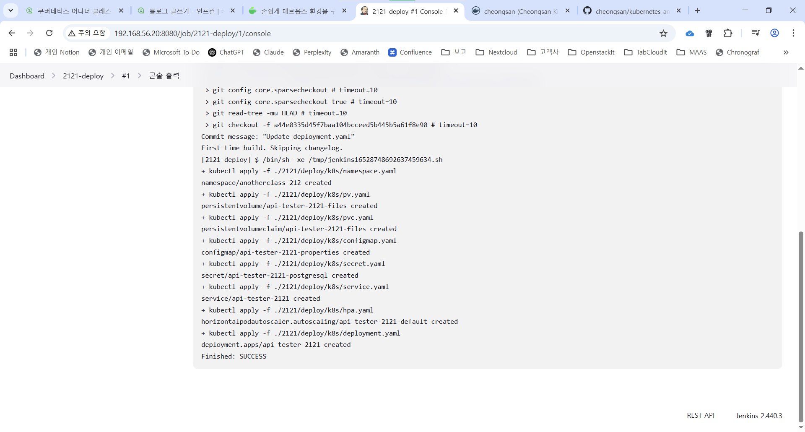Open the 개인 Notion bookmark

click(x=57, y=52)
